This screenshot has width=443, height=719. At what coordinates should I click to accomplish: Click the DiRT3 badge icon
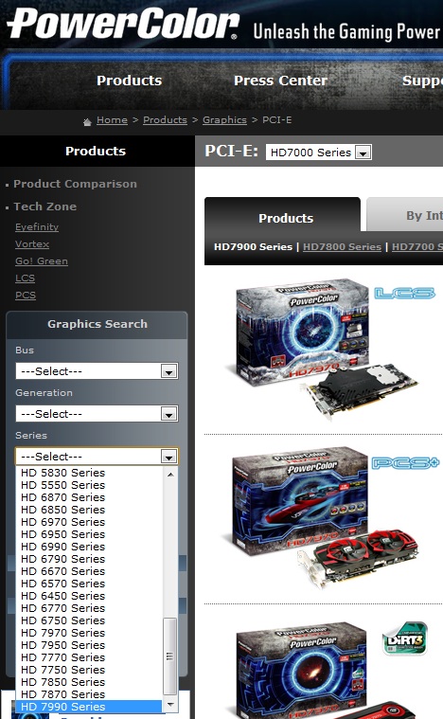[x=405, y=638]
